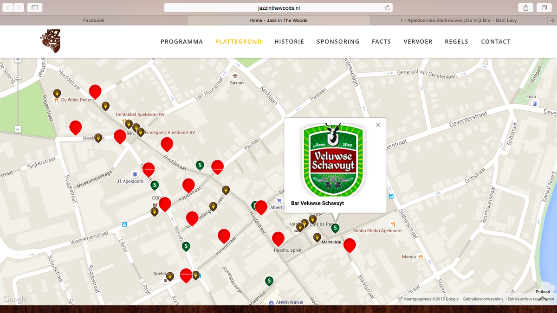This screenshot has height=313, width=557.
Task: Open the FACTS page
Action: [382, 42]
